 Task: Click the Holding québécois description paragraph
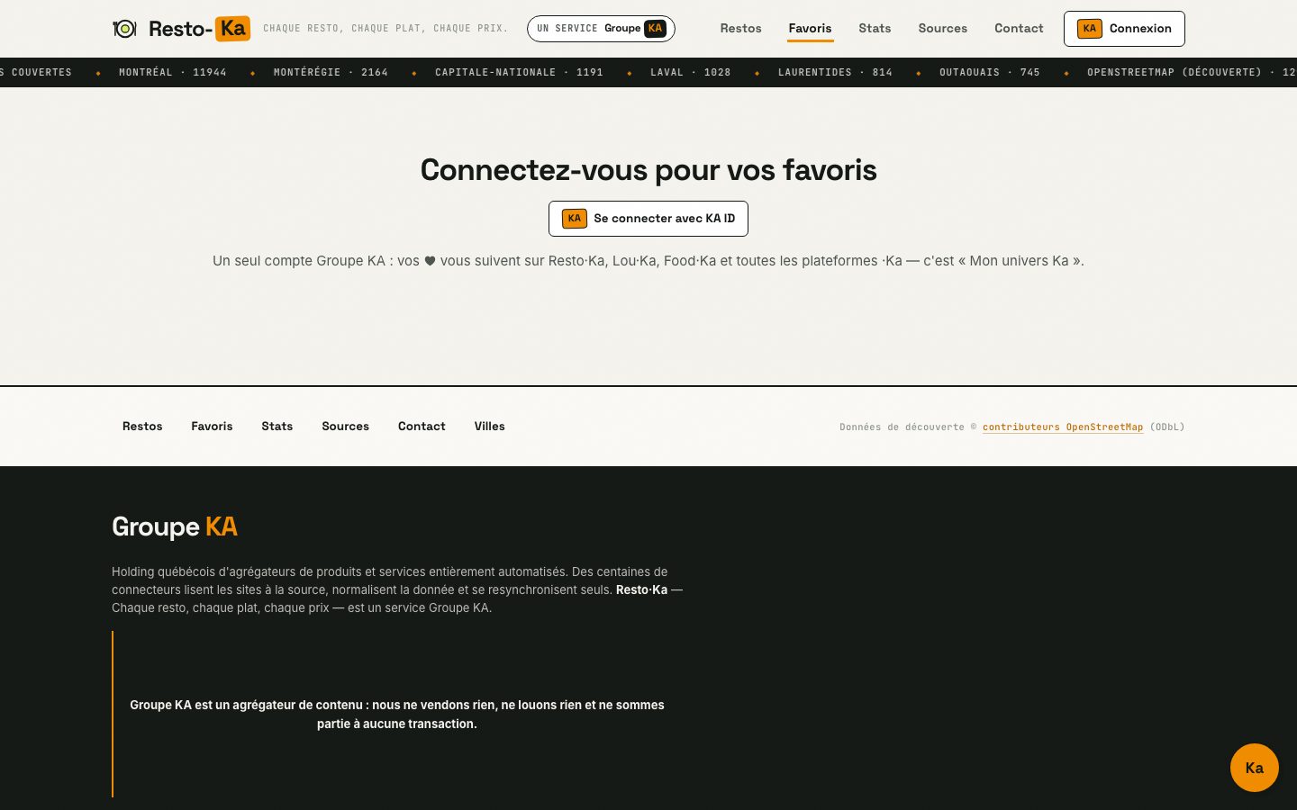click(397, 589)
